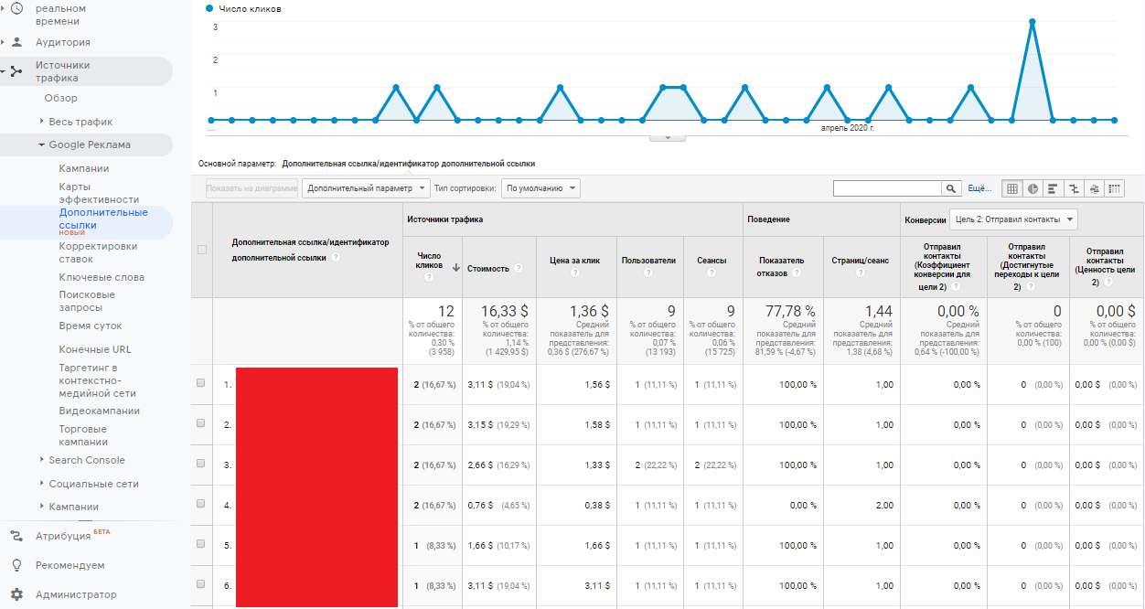Click inside the table search field
The image size is (1145, 609).
[x=887, y=188]
